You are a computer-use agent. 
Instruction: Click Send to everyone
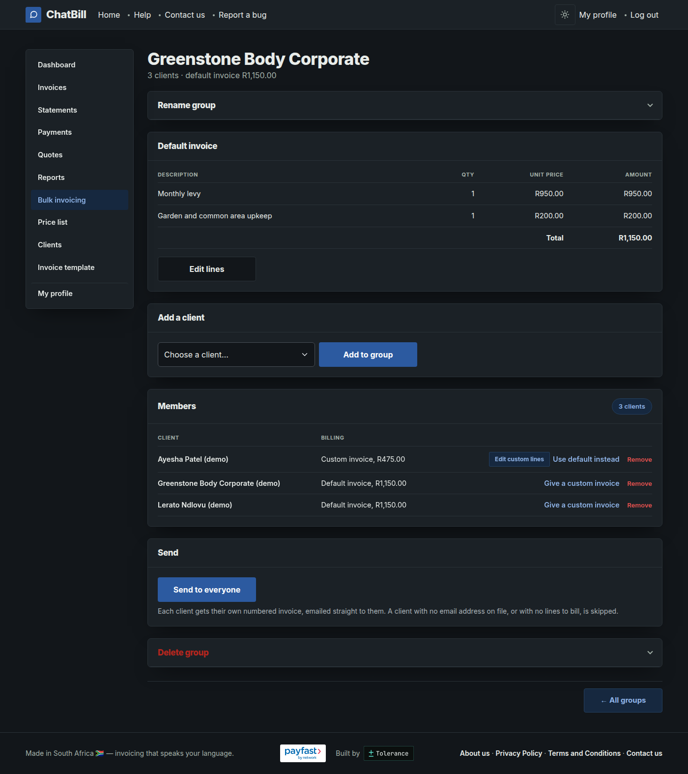(207, 590)
